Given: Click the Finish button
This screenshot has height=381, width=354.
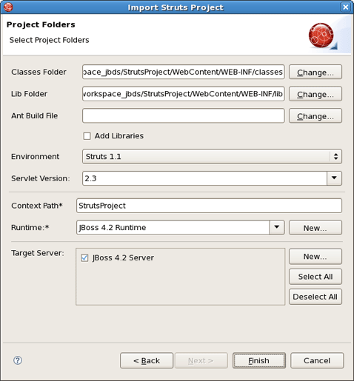Looking at the screenshot, I should coord(259,360).
